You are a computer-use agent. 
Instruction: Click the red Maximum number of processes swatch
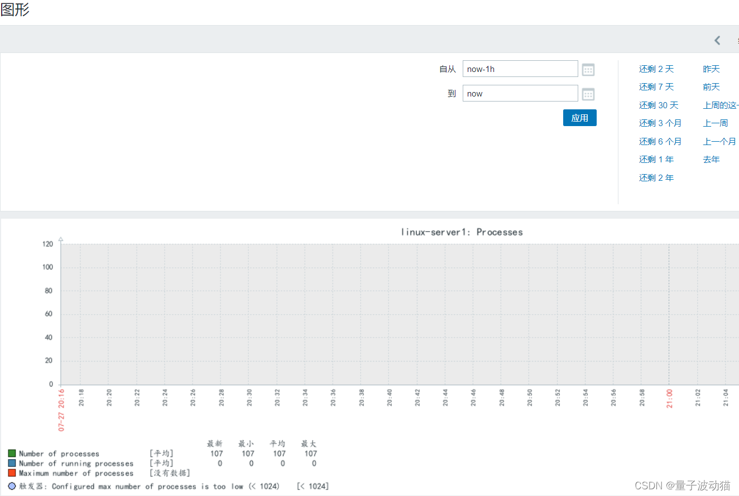click(x=12, y=473)
